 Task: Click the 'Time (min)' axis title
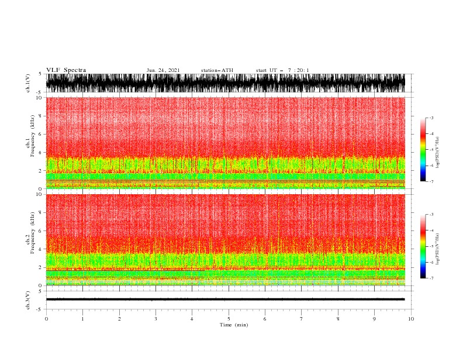click(x=234, y=325)
